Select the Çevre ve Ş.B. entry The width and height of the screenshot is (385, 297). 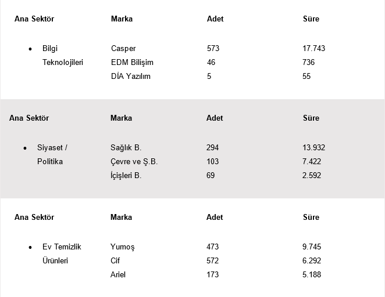(x=134, y=161)
